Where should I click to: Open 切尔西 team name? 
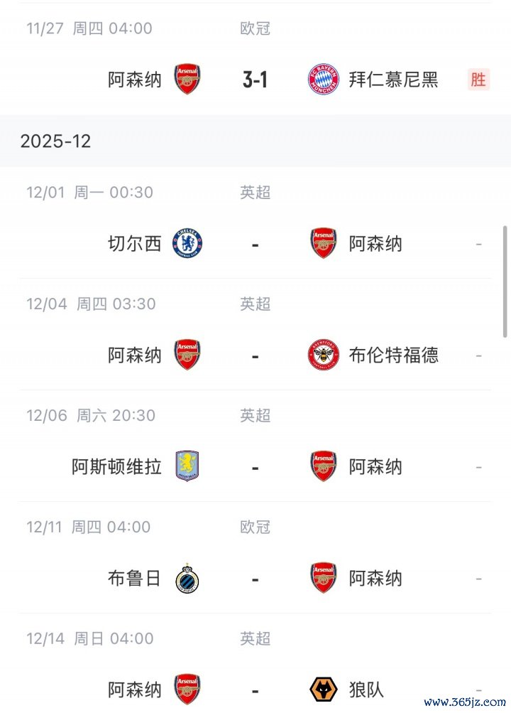tap(135, 244)
